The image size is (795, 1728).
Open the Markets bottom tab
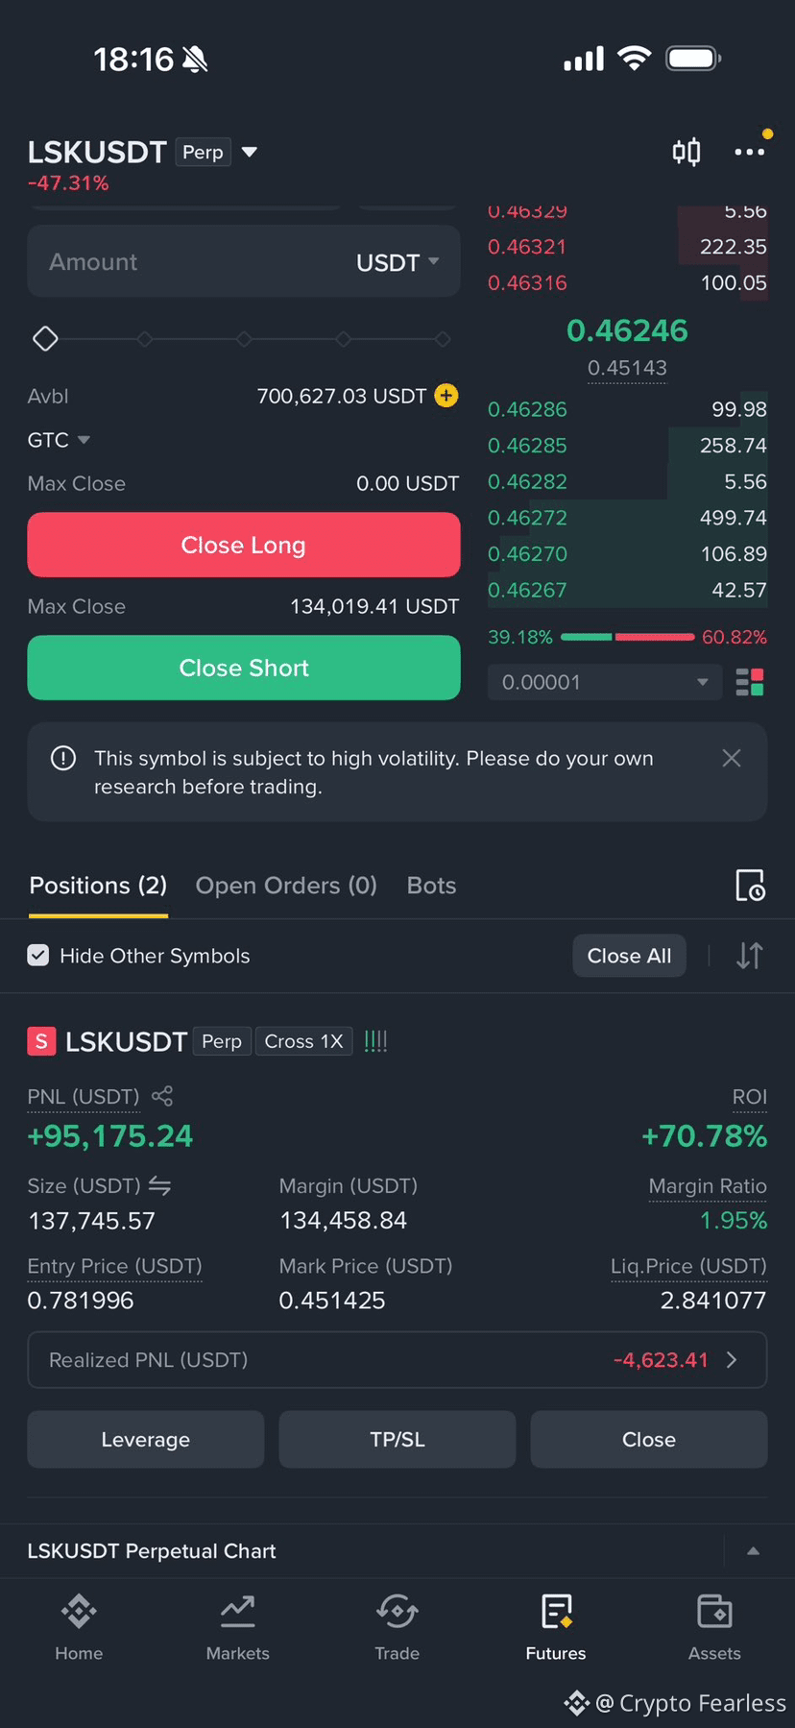[x=238, y=1628]
